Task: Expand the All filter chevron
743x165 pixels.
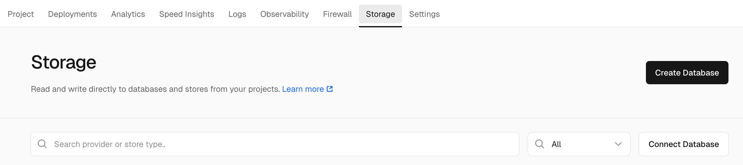Action: click(x=618, y=144)
